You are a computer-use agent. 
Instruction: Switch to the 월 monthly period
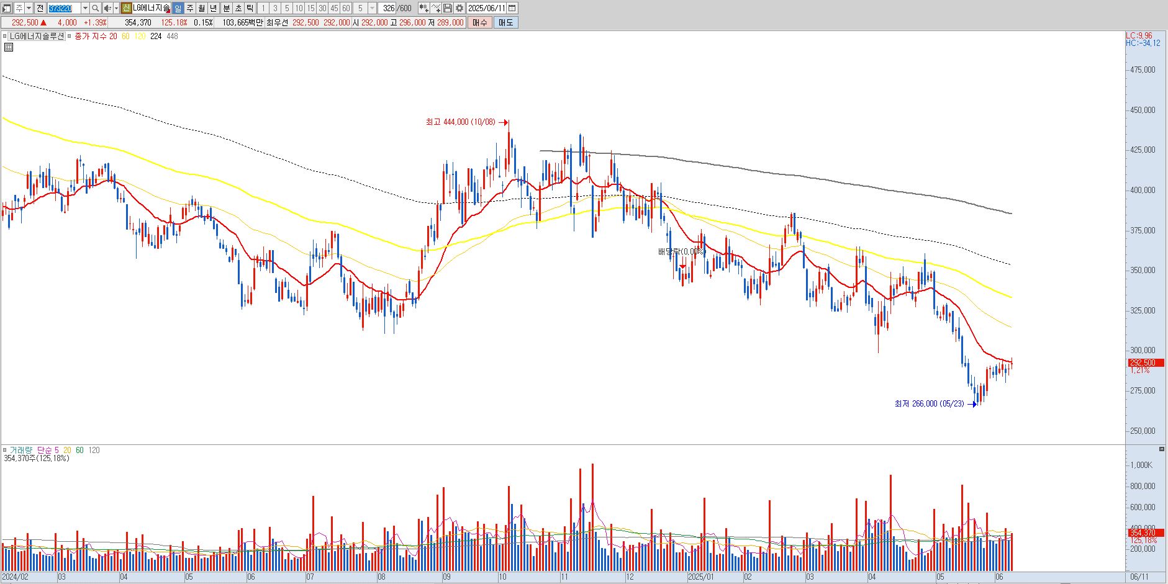click(x=202, y=8)
